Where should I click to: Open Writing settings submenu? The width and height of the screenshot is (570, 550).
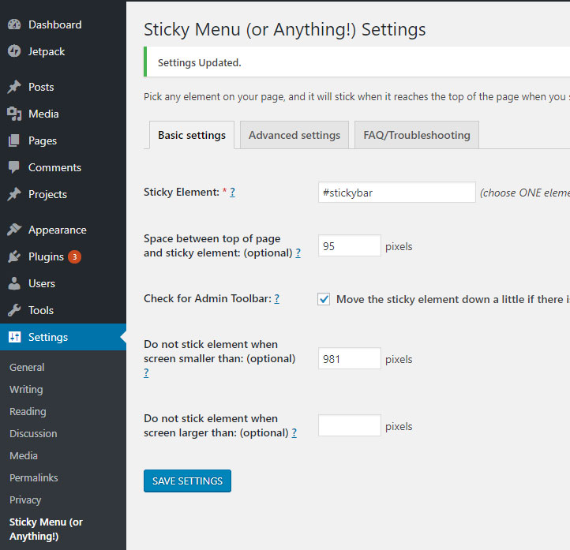point(26,390)
